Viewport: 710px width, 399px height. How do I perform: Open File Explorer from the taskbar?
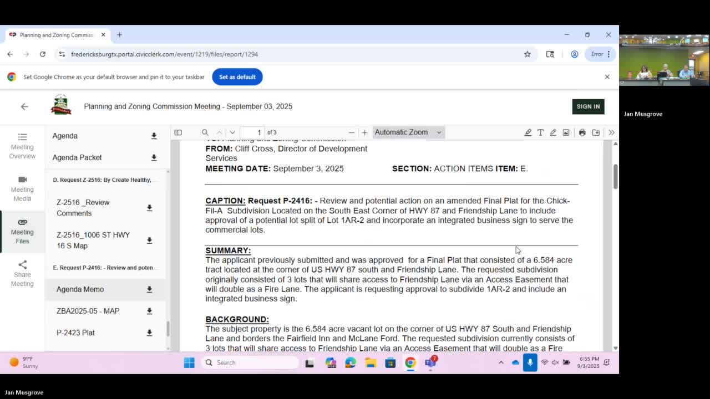click(371, 362)
